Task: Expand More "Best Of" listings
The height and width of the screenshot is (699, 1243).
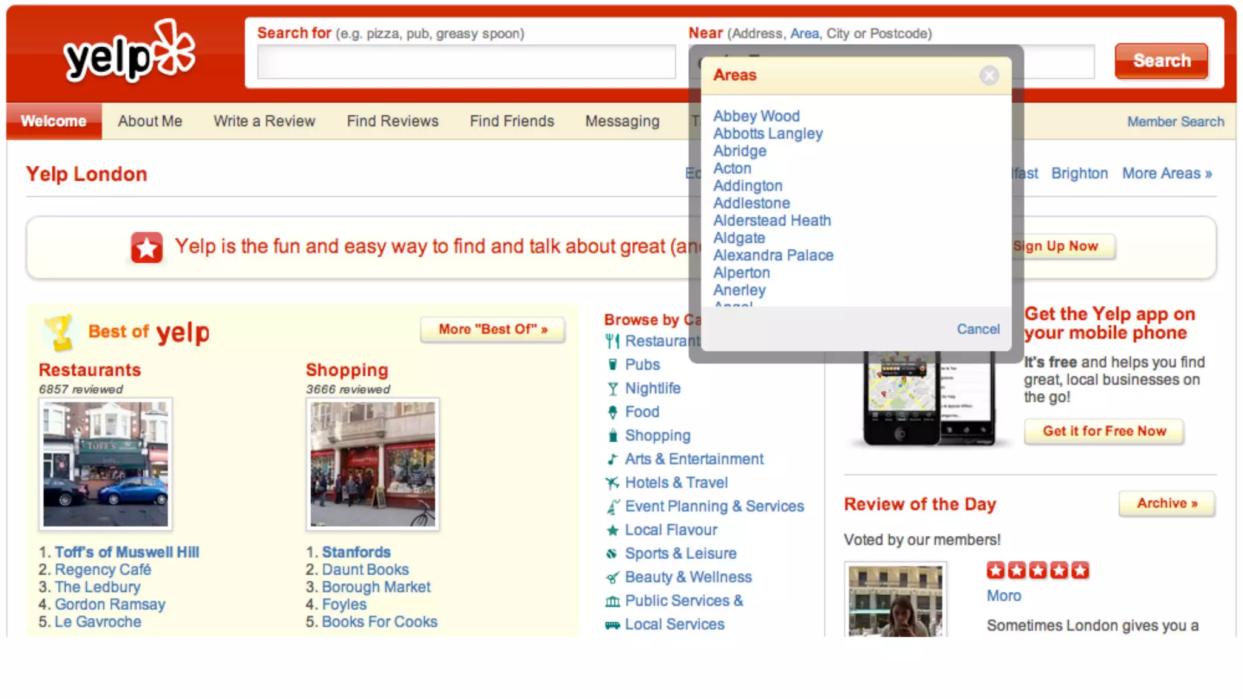Action: pos(493,329)
